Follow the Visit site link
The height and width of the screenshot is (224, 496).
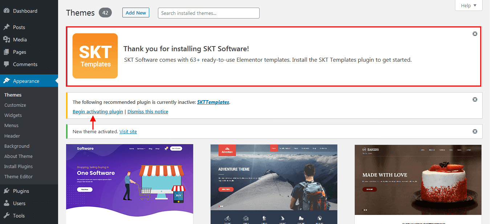tap(128, 131)
